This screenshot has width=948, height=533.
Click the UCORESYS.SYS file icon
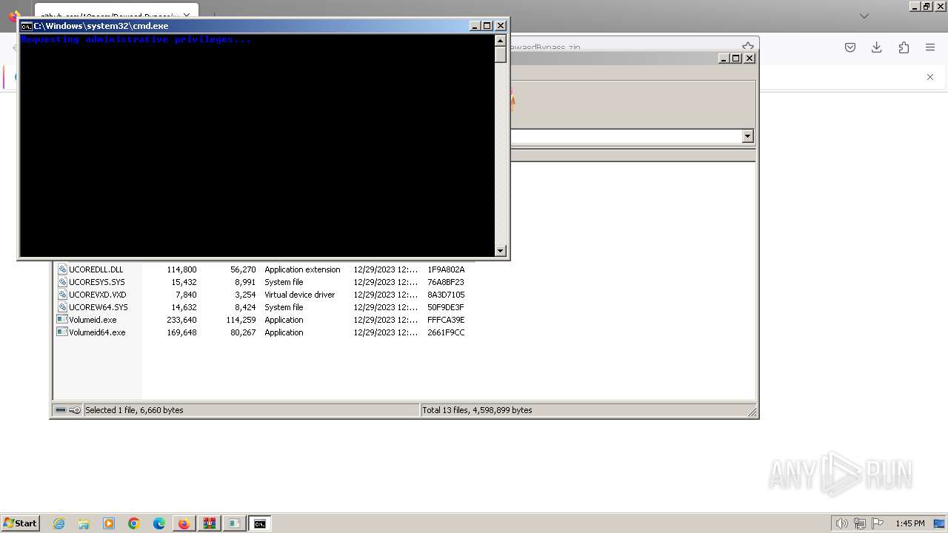click(62, 282)
